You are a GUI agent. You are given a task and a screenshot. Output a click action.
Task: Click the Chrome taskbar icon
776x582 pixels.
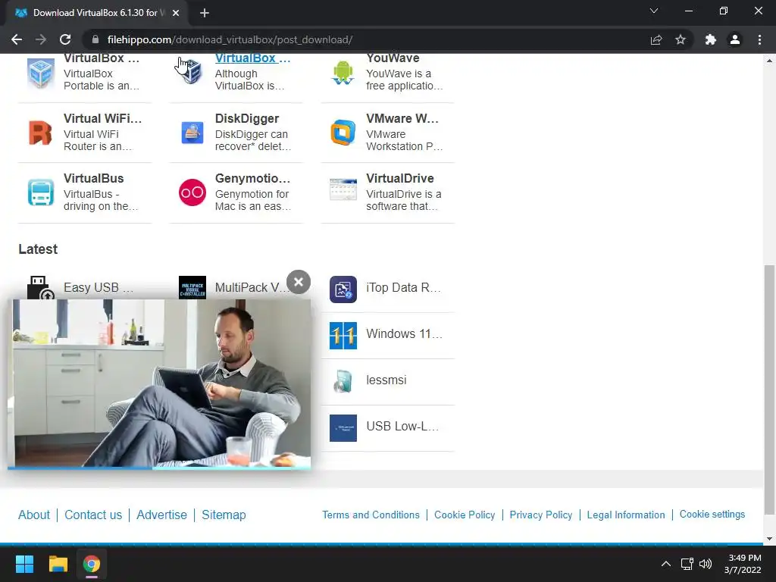(x=92, y=564)
